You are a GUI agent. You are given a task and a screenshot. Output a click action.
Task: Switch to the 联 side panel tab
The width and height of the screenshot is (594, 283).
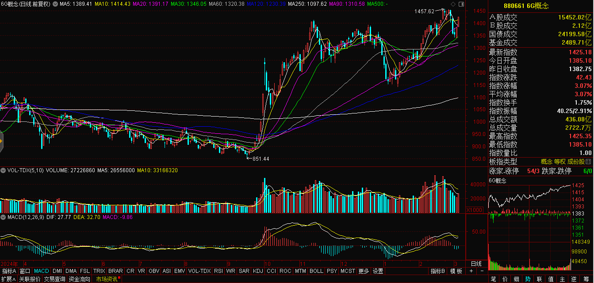click(540, 279)
